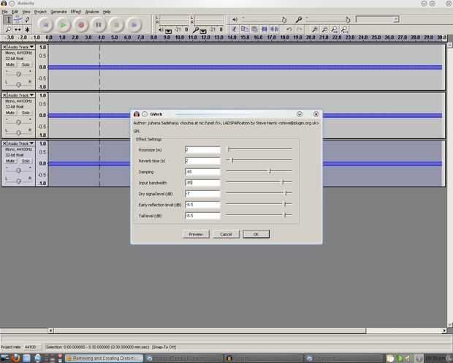This screenshot has height=363, width=453.
Task: Mute the middle Audio Track
Action: (10, 113)
